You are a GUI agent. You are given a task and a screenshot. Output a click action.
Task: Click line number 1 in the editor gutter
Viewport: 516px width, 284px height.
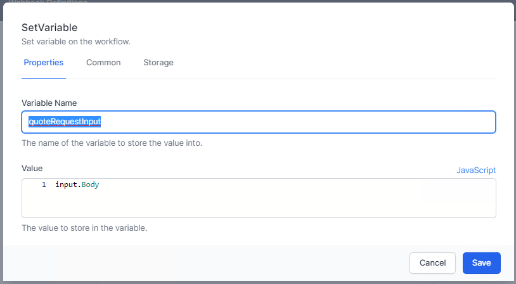[x=44, y=184]
